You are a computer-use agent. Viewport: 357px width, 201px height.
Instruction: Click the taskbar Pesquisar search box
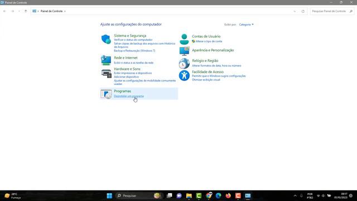[138, 196]
